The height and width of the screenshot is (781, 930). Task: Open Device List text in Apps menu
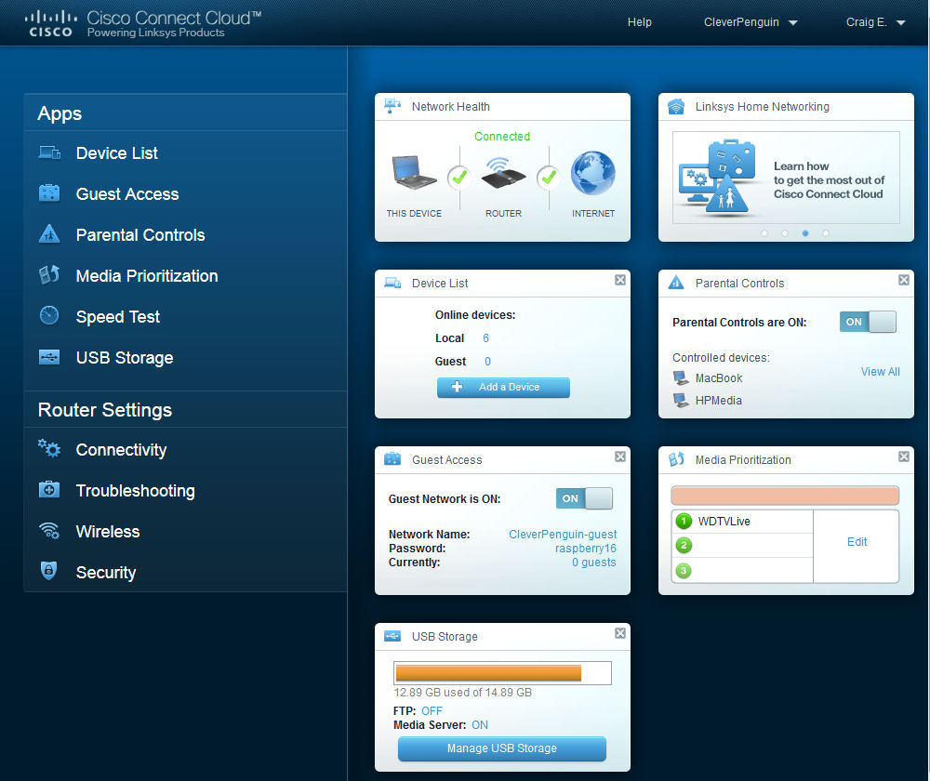pos(117,153)
